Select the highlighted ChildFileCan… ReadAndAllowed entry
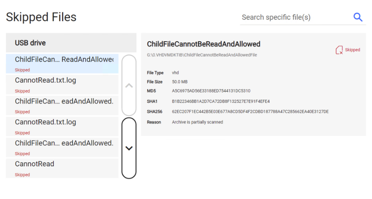The height and width of the screenshot is (199, 372). pos(63,63)
